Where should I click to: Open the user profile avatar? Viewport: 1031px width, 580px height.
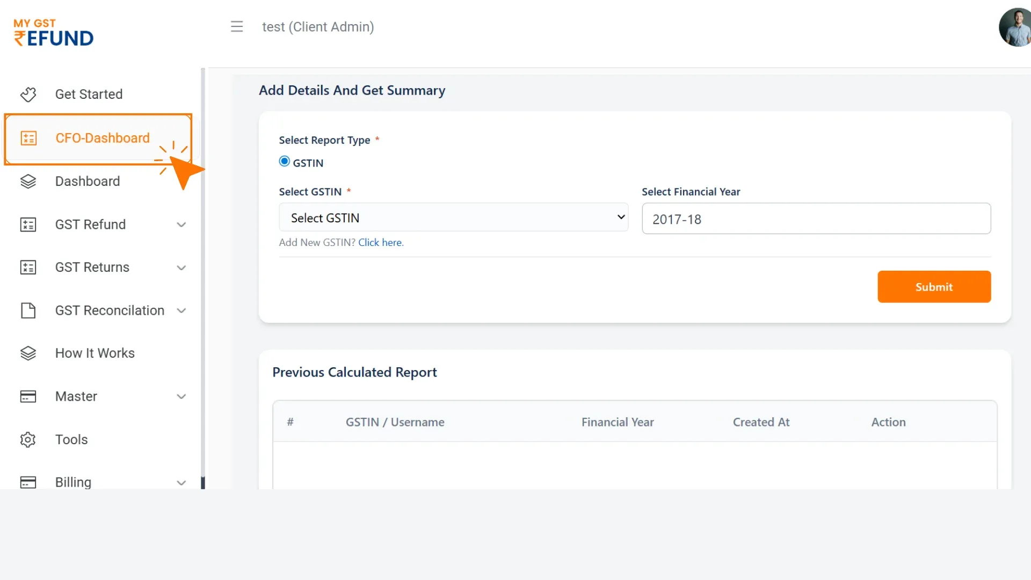click(x=1015, y=27)
